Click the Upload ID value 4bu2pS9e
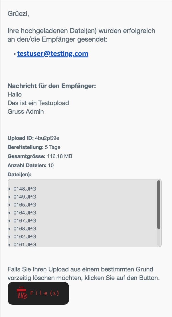The image size is (172, 317). pyautogui.click(x=47, y=138)
